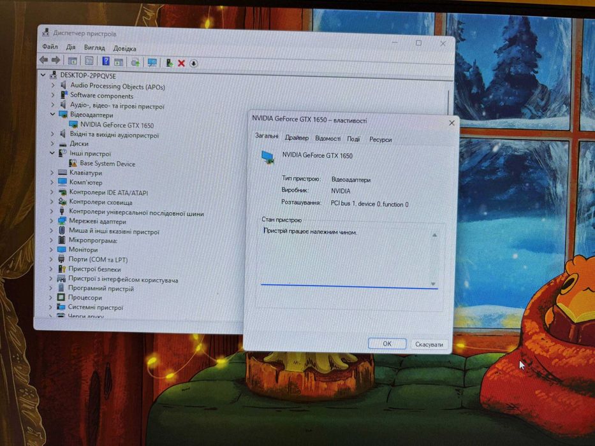The height and width of the screenshot is (446, 595).
Task: Expand Audio Processing Objects (APOs)
Action: pyautogui.click(x=53, y=85)
